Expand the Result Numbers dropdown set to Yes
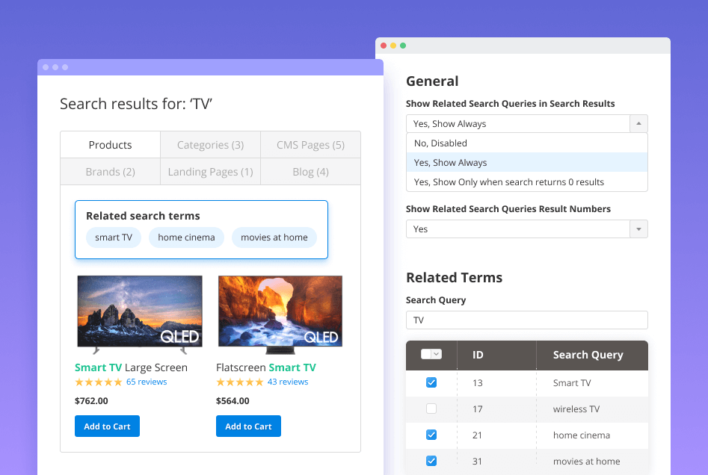The width and height of the screenshot is (708, 475). 638,229
